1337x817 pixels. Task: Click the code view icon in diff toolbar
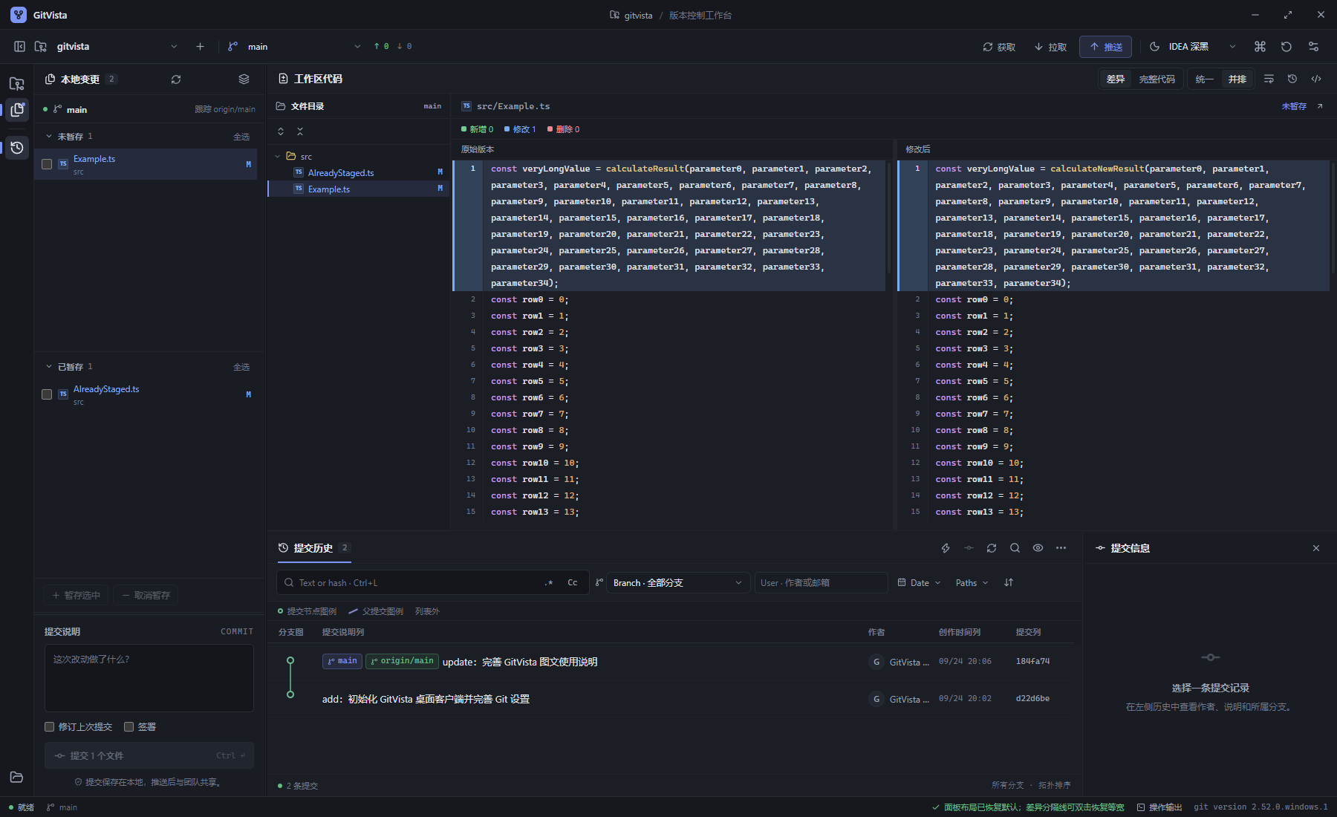(1316, 79)
